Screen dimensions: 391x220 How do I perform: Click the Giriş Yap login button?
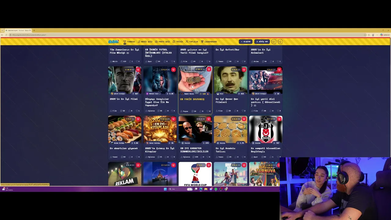[x=262, y=42]
